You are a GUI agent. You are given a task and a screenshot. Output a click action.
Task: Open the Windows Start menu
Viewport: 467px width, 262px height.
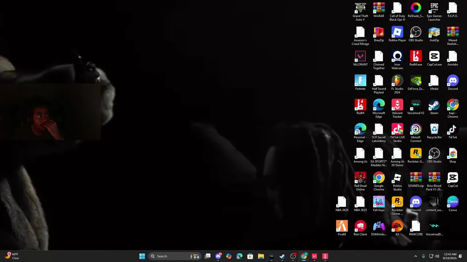point(142,256)
